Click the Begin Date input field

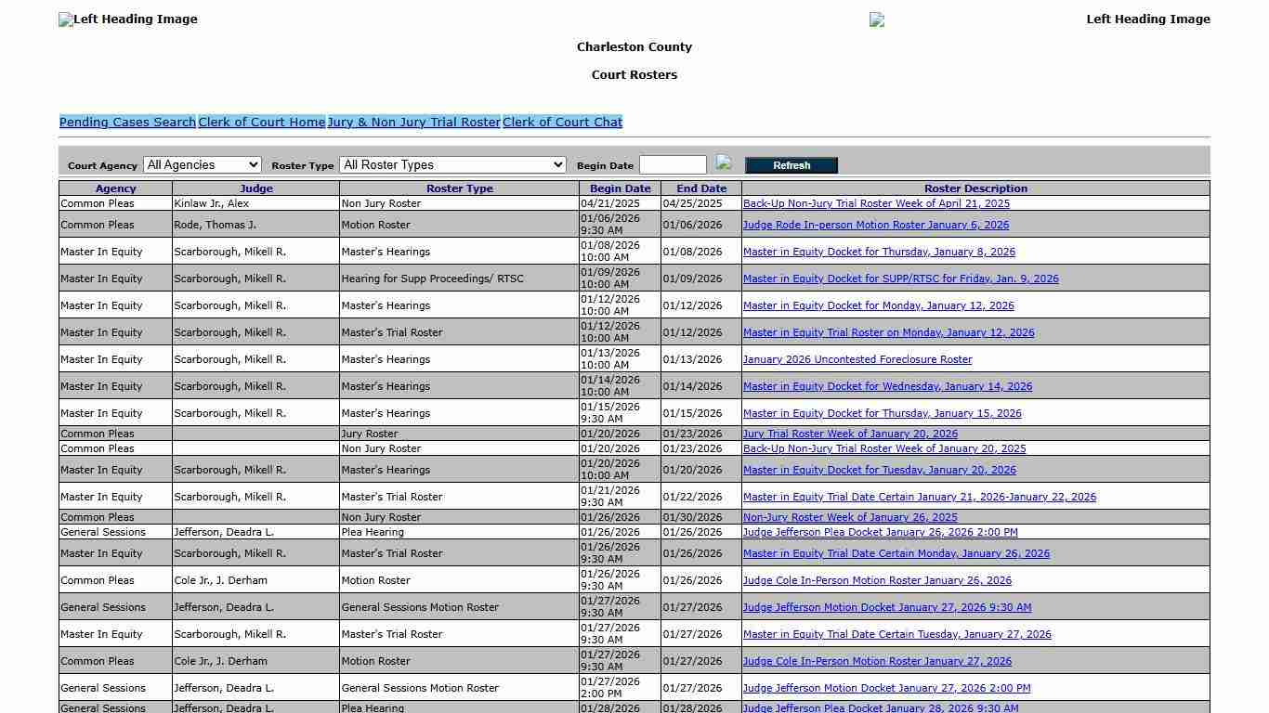tap(673, 163)
